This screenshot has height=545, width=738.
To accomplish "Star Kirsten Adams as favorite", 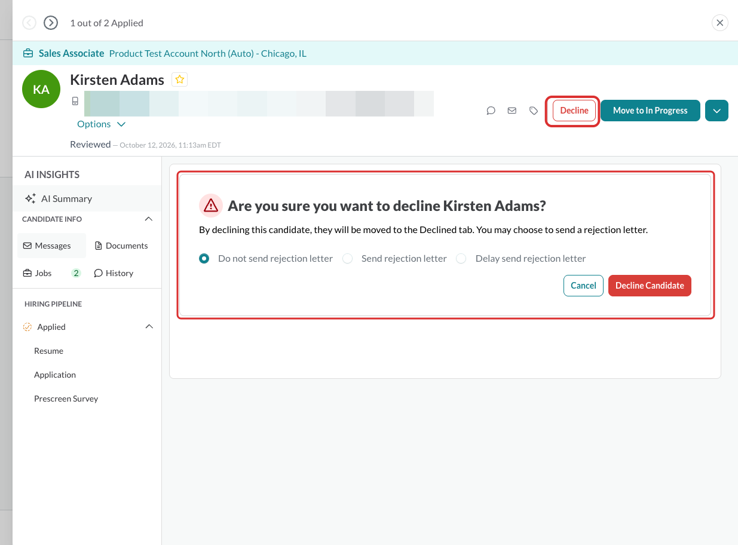I will (180, 79).
